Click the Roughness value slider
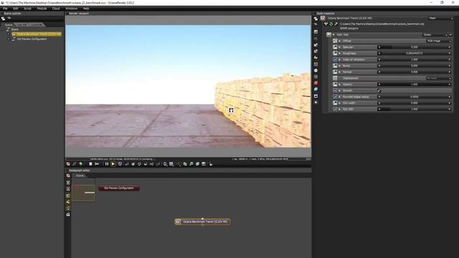The height and width of the screenshot is (258, 459). click(x=415, y=53)
